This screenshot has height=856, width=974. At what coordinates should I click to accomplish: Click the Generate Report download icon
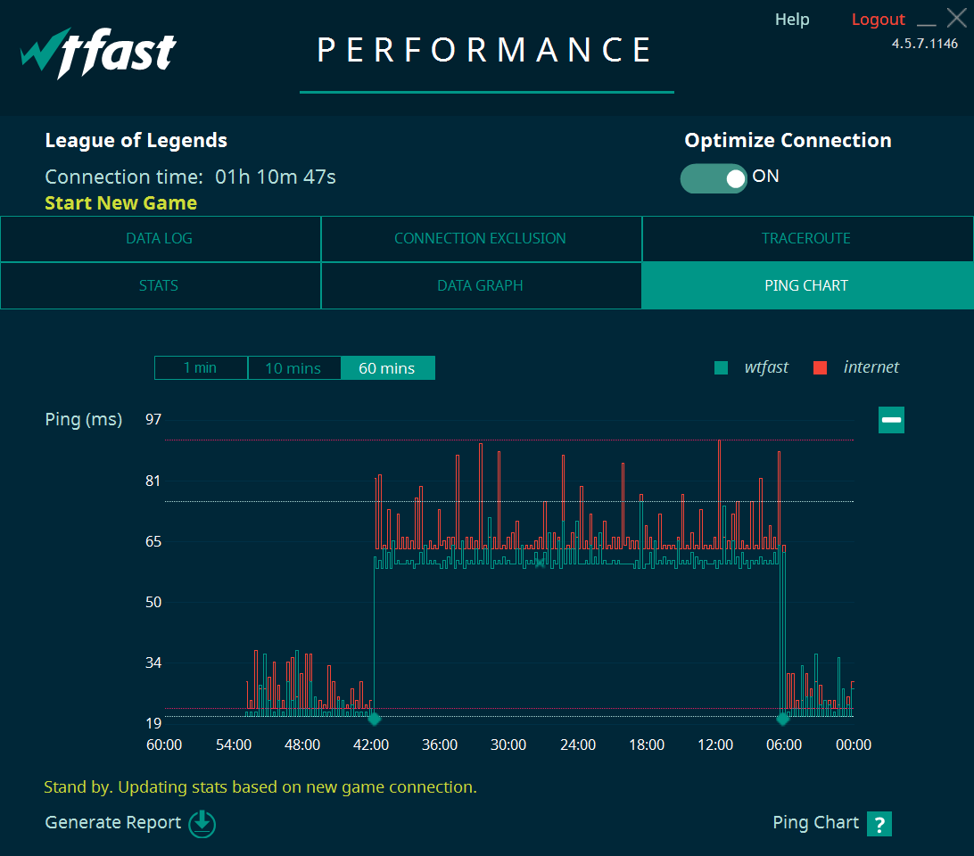click(x=202, y=824)
